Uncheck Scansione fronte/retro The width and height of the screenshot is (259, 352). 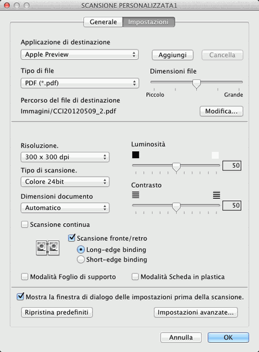click(71, 238)
